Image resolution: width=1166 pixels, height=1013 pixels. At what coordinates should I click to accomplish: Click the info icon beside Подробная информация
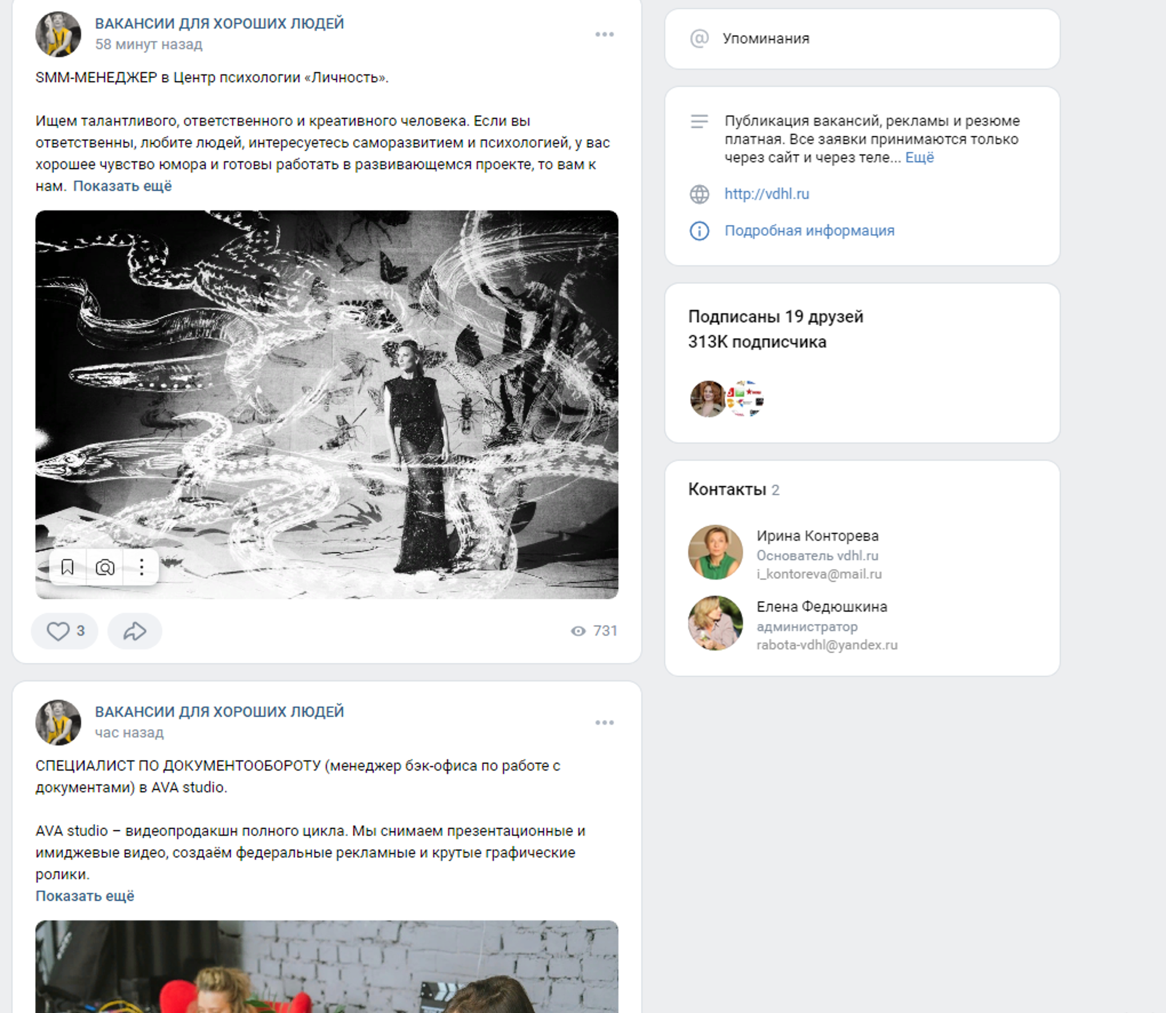(700, 231)
